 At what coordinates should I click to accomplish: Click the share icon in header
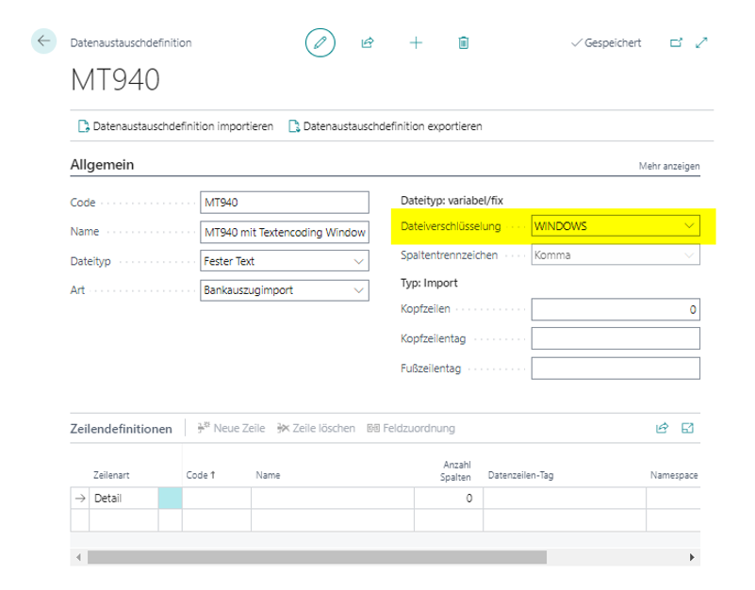pyautogui.click(x=368, y=42)
